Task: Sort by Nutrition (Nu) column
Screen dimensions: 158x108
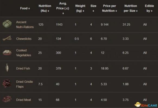Action: [45, 8]
